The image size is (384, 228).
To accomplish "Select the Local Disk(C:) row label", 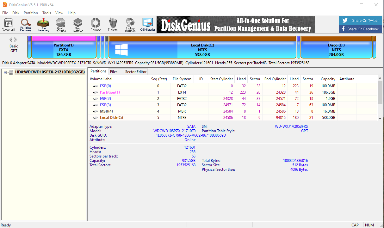I will coord(111,118).
